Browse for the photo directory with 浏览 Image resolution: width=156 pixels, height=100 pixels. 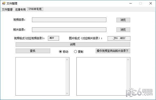point(123,30)
